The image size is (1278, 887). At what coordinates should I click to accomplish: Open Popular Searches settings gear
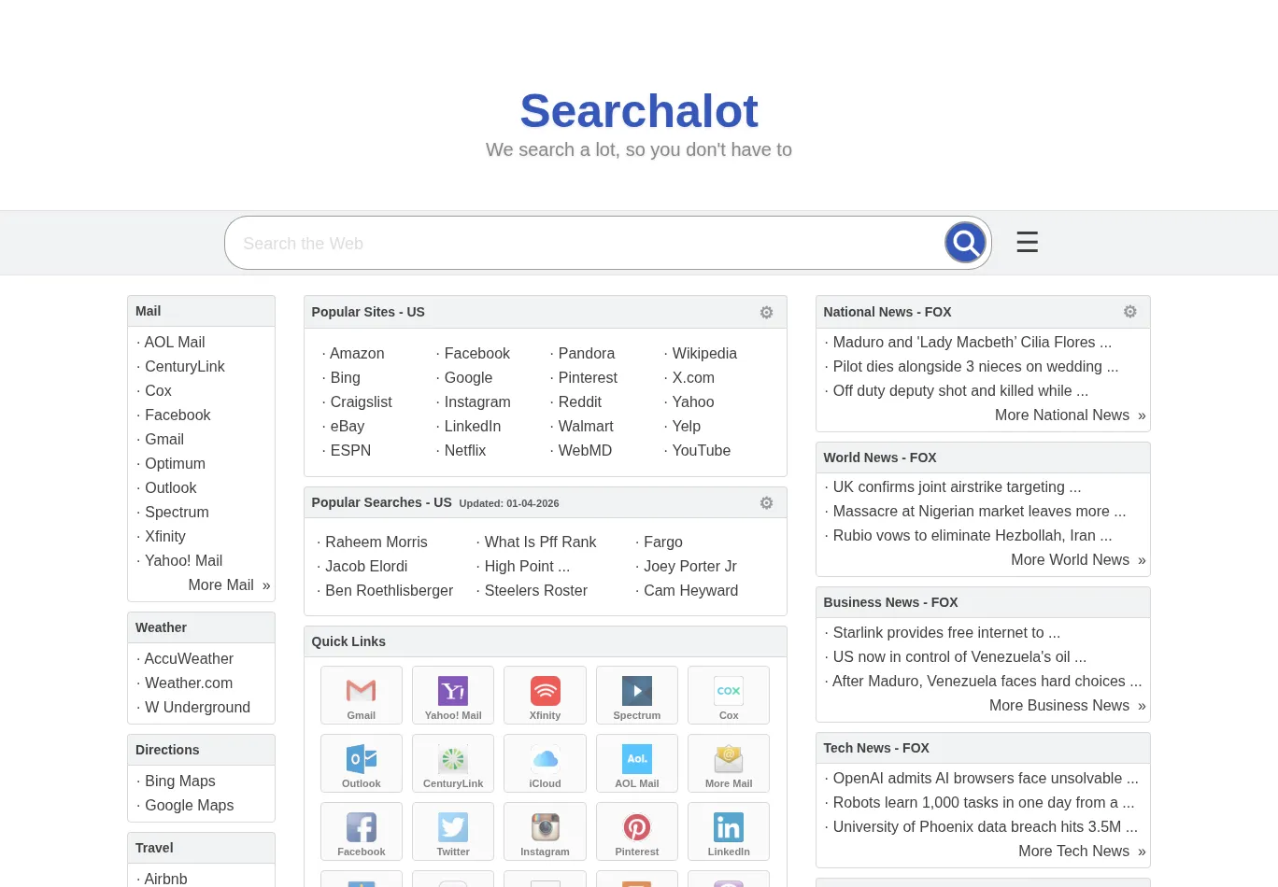766,503
